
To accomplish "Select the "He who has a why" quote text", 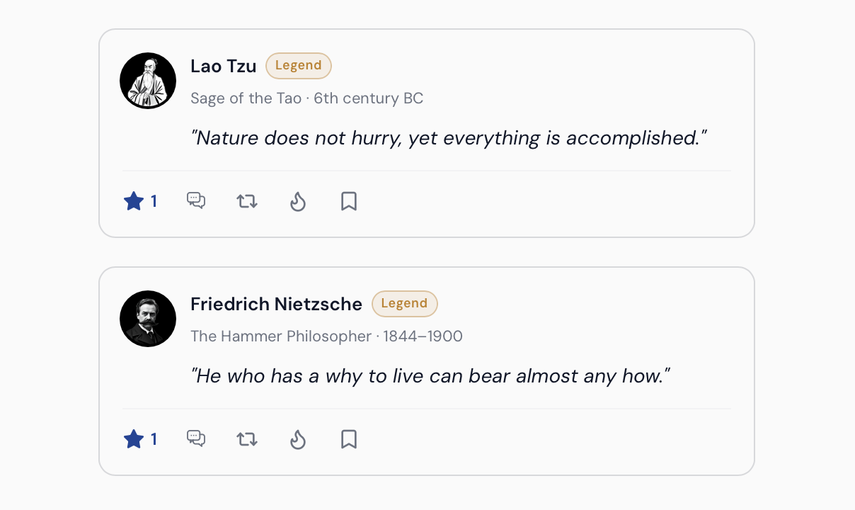I will [x=430, y=376].
